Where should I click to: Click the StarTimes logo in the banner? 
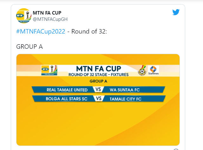click(x=154, y=70)
